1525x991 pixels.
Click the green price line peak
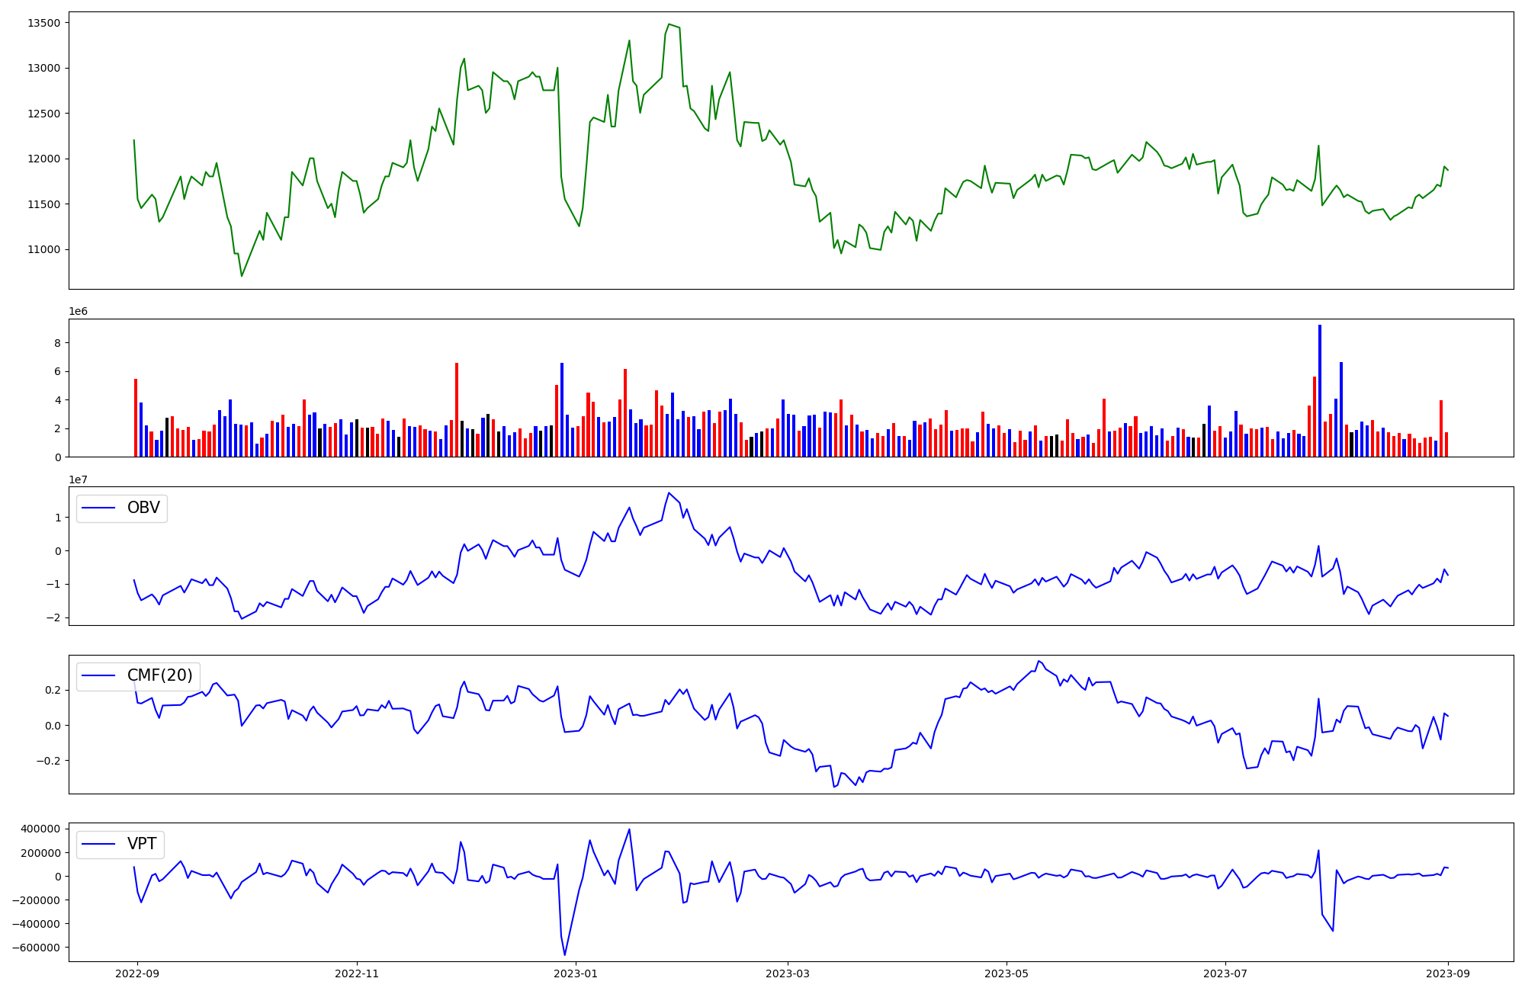point(669,24)
